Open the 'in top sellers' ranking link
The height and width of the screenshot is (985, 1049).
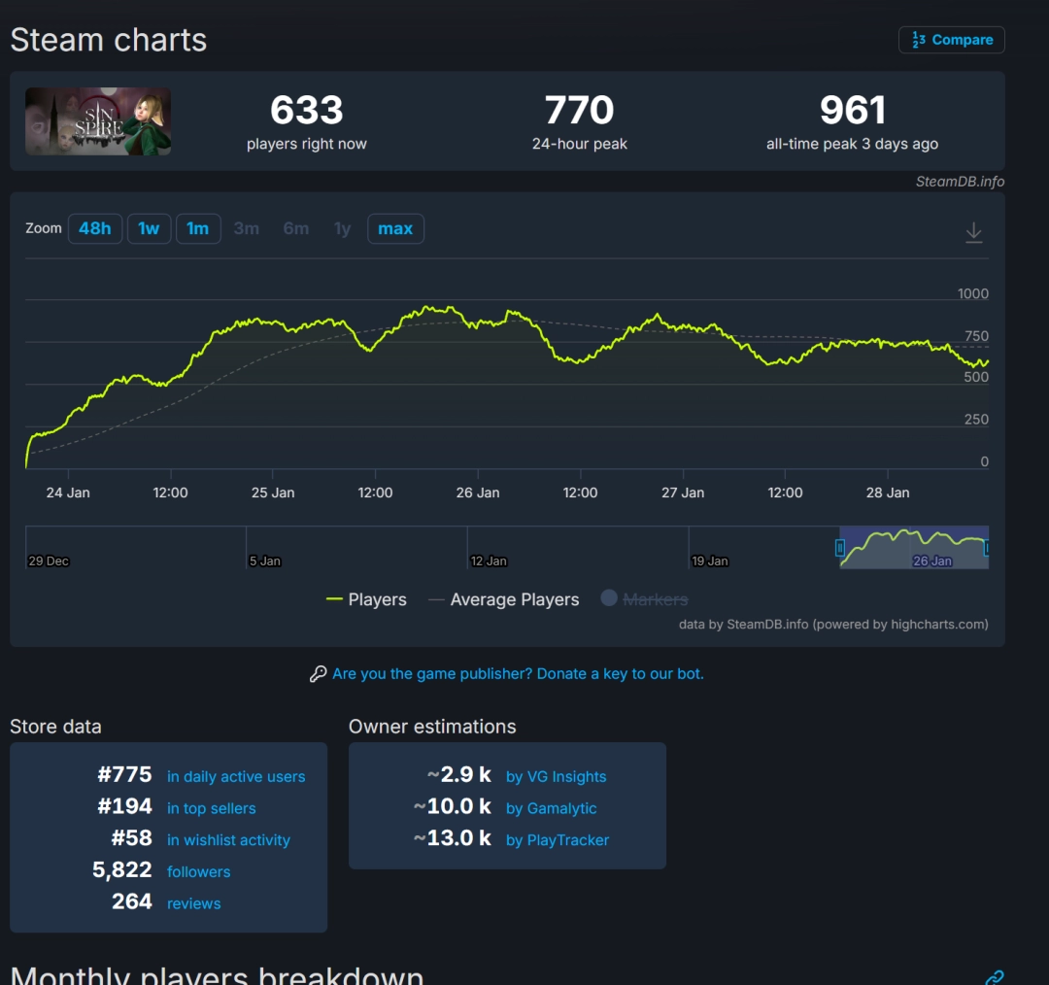tap(211, 808)
